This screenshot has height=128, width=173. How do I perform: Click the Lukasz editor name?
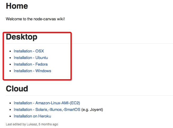click(32, 124)
